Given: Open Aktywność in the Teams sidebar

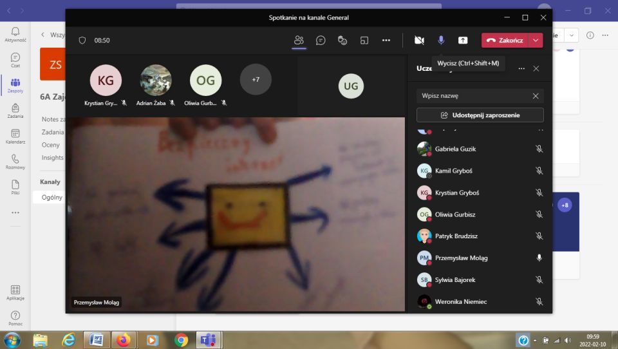Looking at the screenshot, I should pos(15,34).
